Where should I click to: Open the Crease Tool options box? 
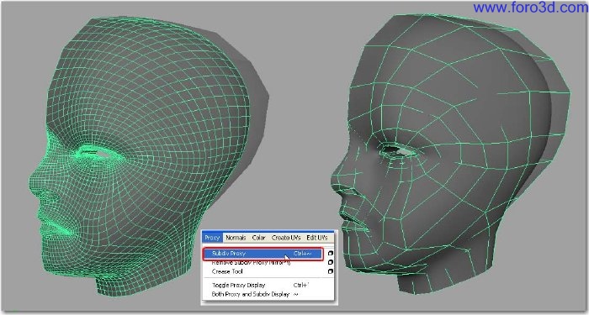(x=331, y=271)
